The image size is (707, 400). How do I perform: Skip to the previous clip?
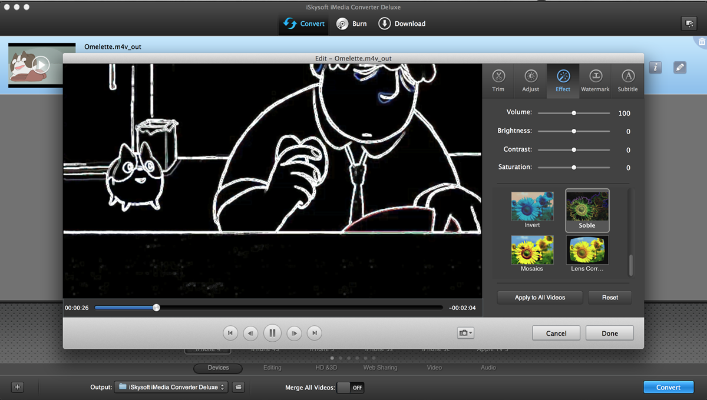230,333
